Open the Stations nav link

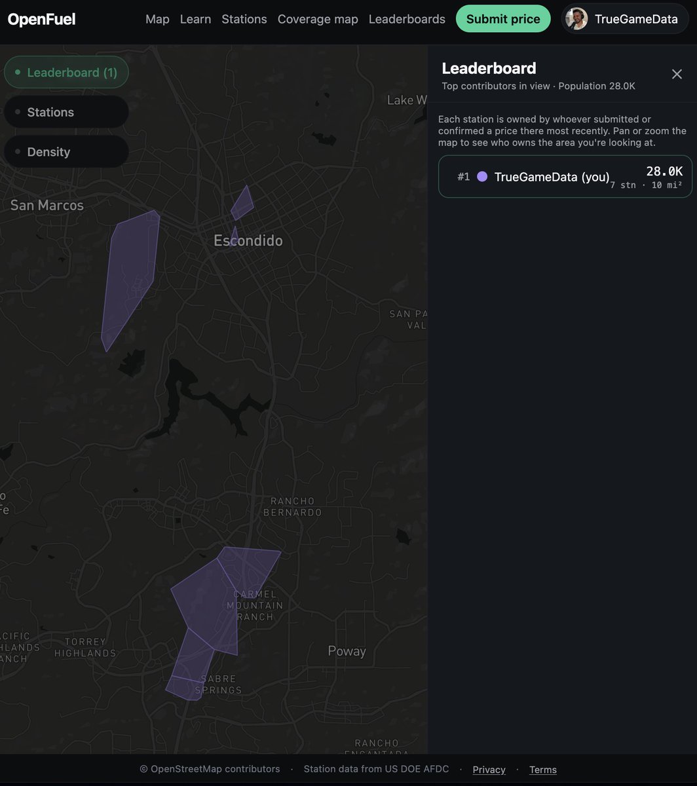tap(244, 19)
